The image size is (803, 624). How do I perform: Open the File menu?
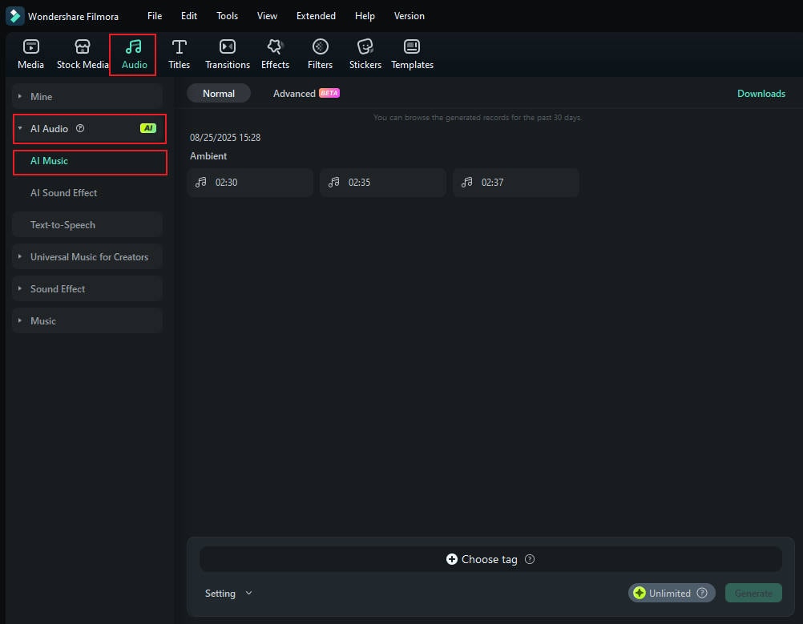click(155, 16)
